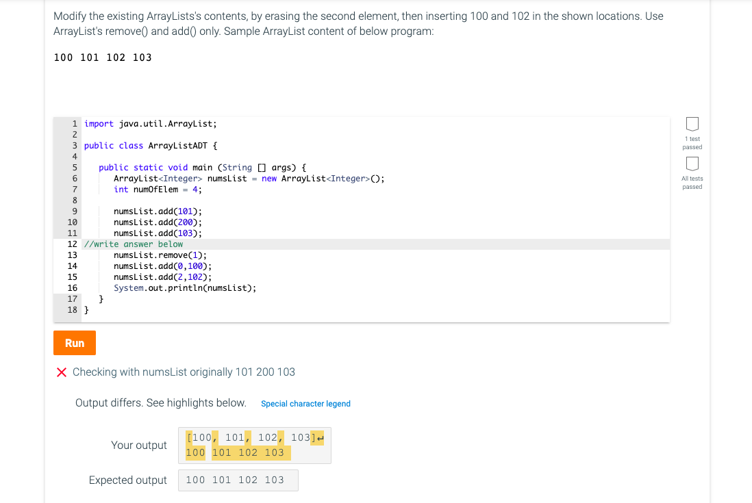Toggle the highlighted 100 in Your output
The height and width of the screenshot is (503, 752).
pos(195,452)
